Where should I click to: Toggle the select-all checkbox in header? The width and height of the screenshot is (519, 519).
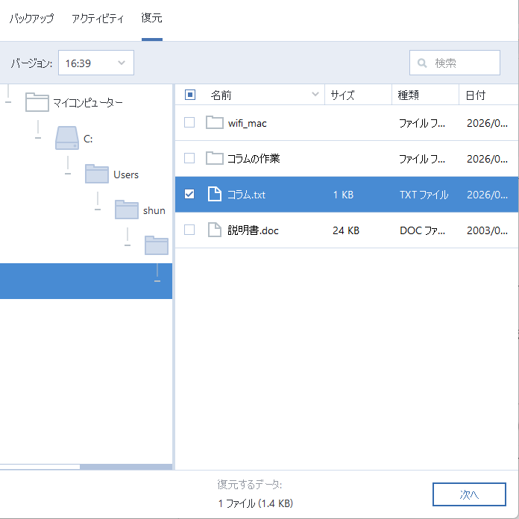[x=190, y=95]
